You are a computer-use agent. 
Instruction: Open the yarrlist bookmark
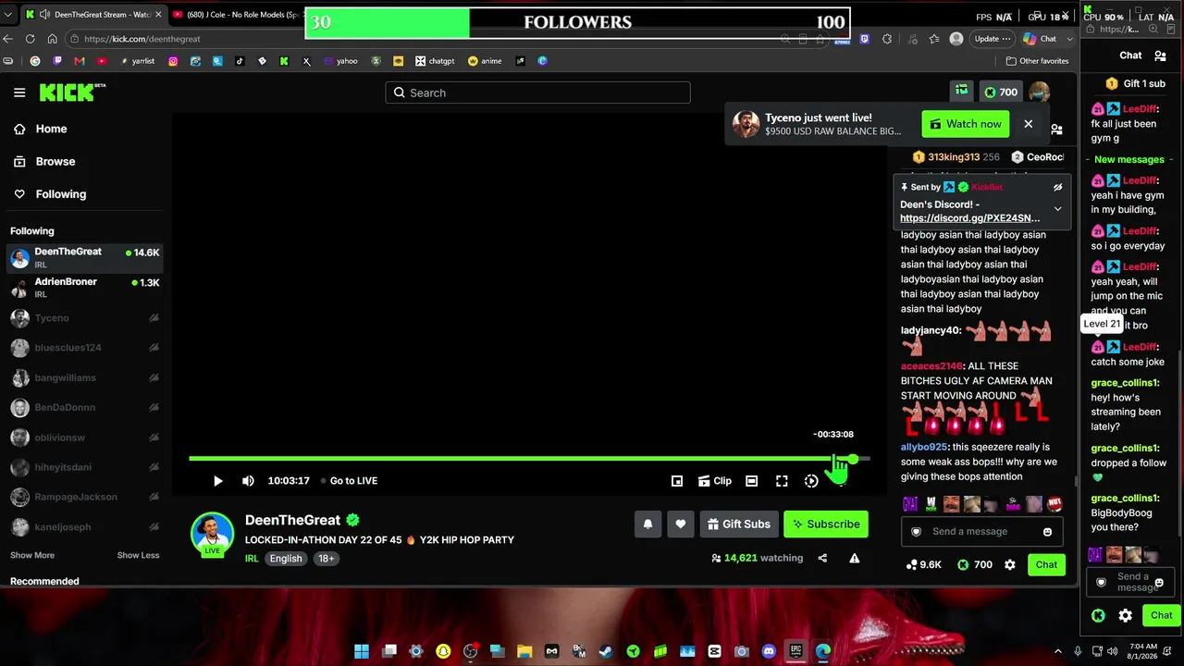tap(137, 61)
